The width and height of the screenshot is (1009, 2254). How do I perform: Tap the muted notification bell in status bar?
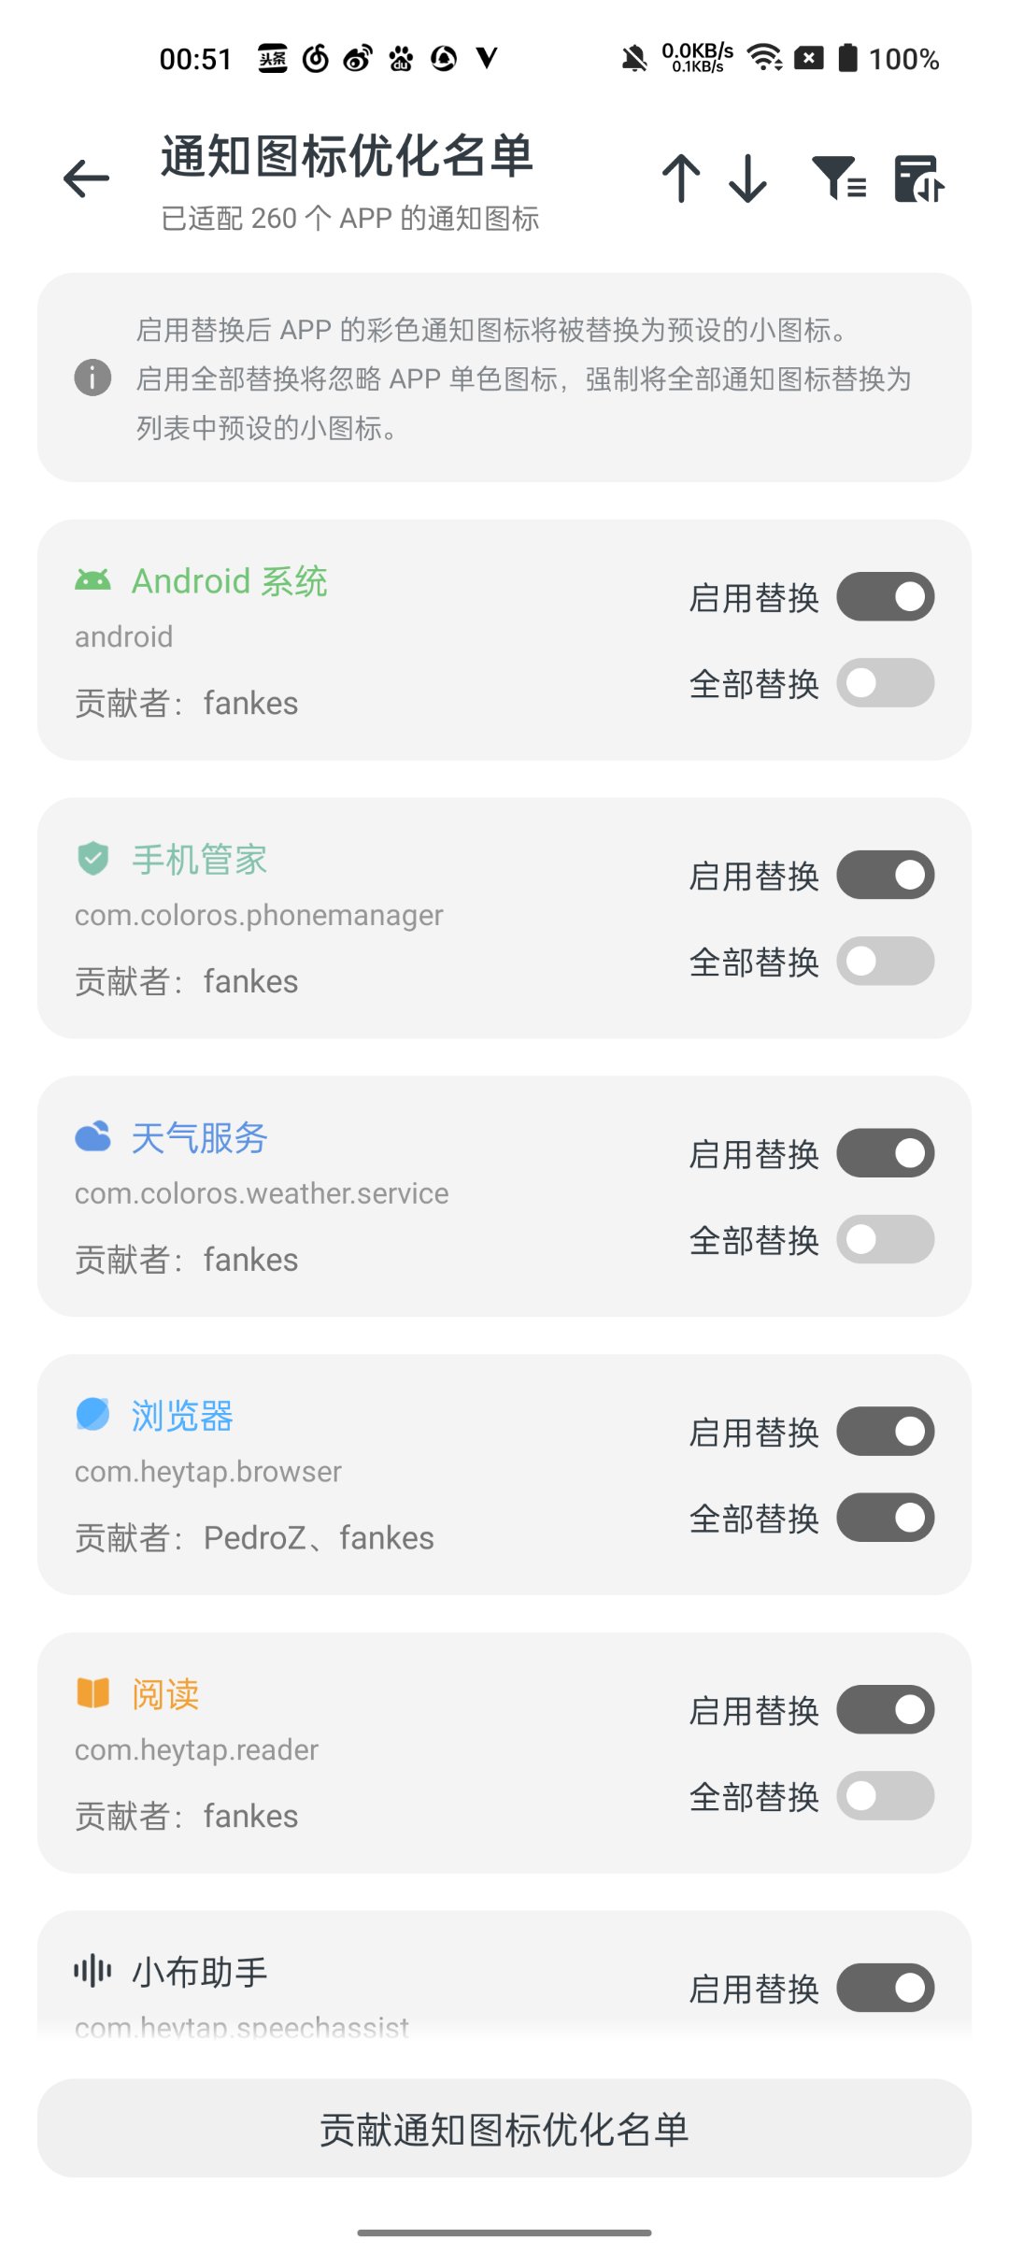(634, 59)
